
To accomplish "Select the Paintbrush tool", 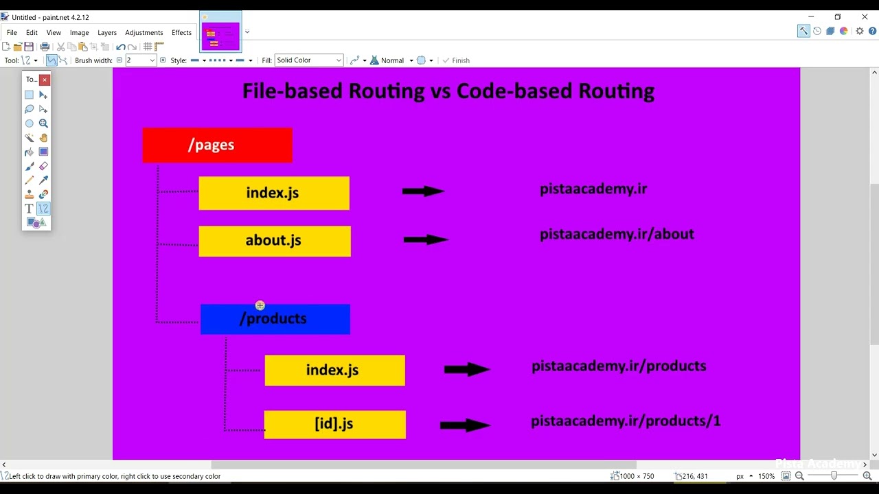I will pos(29,166).
